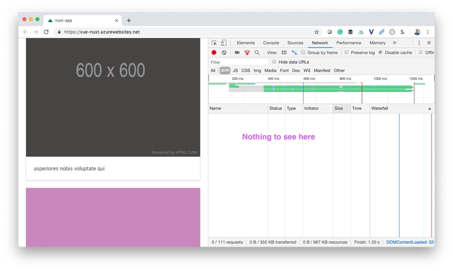
Task: Switch to the Console tab
Action: tap(271, 43)
